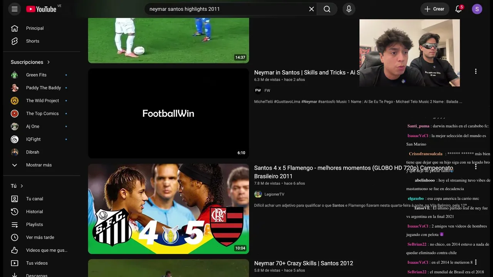The image size is (493, 277).
Task: Open 'Santos 4 x 5 Flamengo' video title
Action: pos(354,172)
